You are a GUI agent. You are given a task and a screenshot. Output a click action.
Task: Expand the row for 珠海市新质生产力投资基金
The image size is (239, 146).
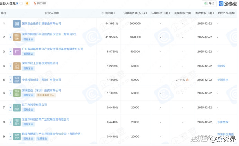pos(10,136)
